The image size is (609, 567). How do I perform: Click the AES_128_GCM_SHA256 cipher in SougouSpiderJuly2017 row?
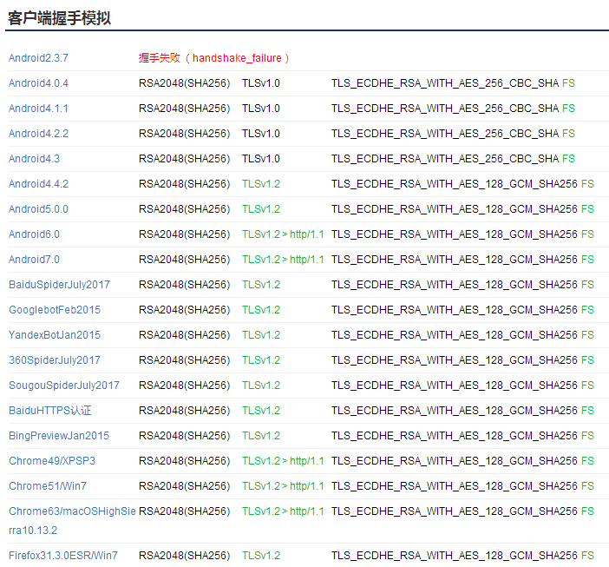[x=455, y=386]
